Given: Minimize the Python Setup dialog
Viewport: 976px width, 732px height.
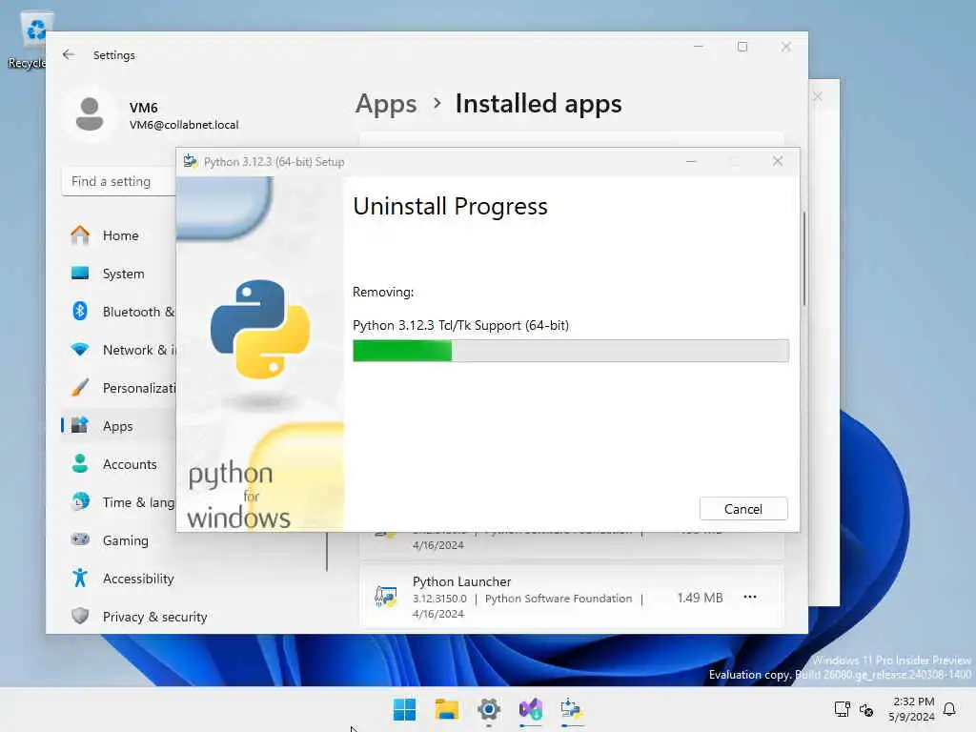Looking at the screenshot, I should (x=691, y=161).
